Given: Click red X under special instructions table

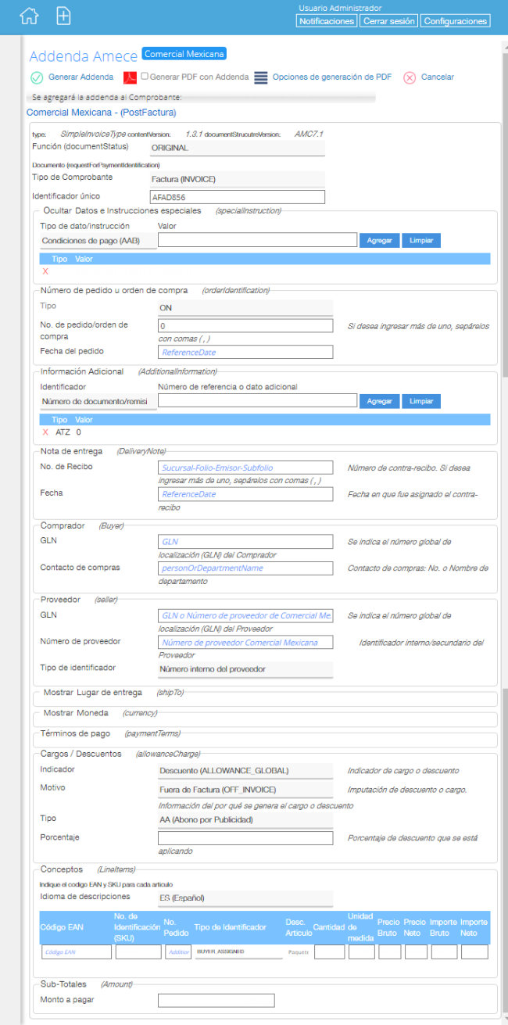Looking at the screenshot, I should [x=45, y=271].
